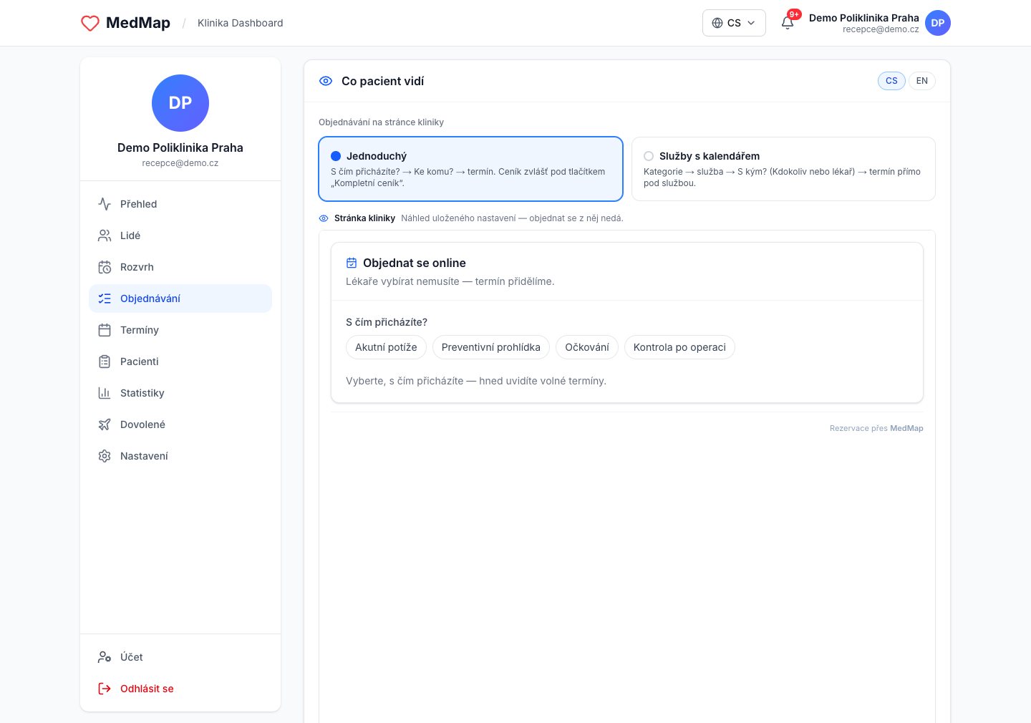Choose Akutní potíže chip
This screenshot has height=723, width=1031.
tap(386, 347)
